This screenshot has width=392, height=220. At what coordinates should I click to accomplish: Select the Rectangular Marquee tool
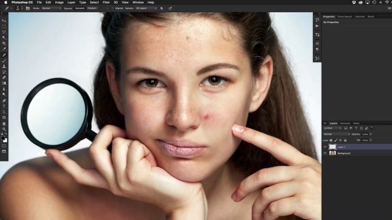coord(4,26)
